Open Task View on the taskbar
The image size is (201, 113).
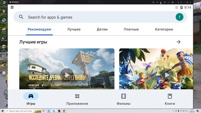(x=44, y=111)
